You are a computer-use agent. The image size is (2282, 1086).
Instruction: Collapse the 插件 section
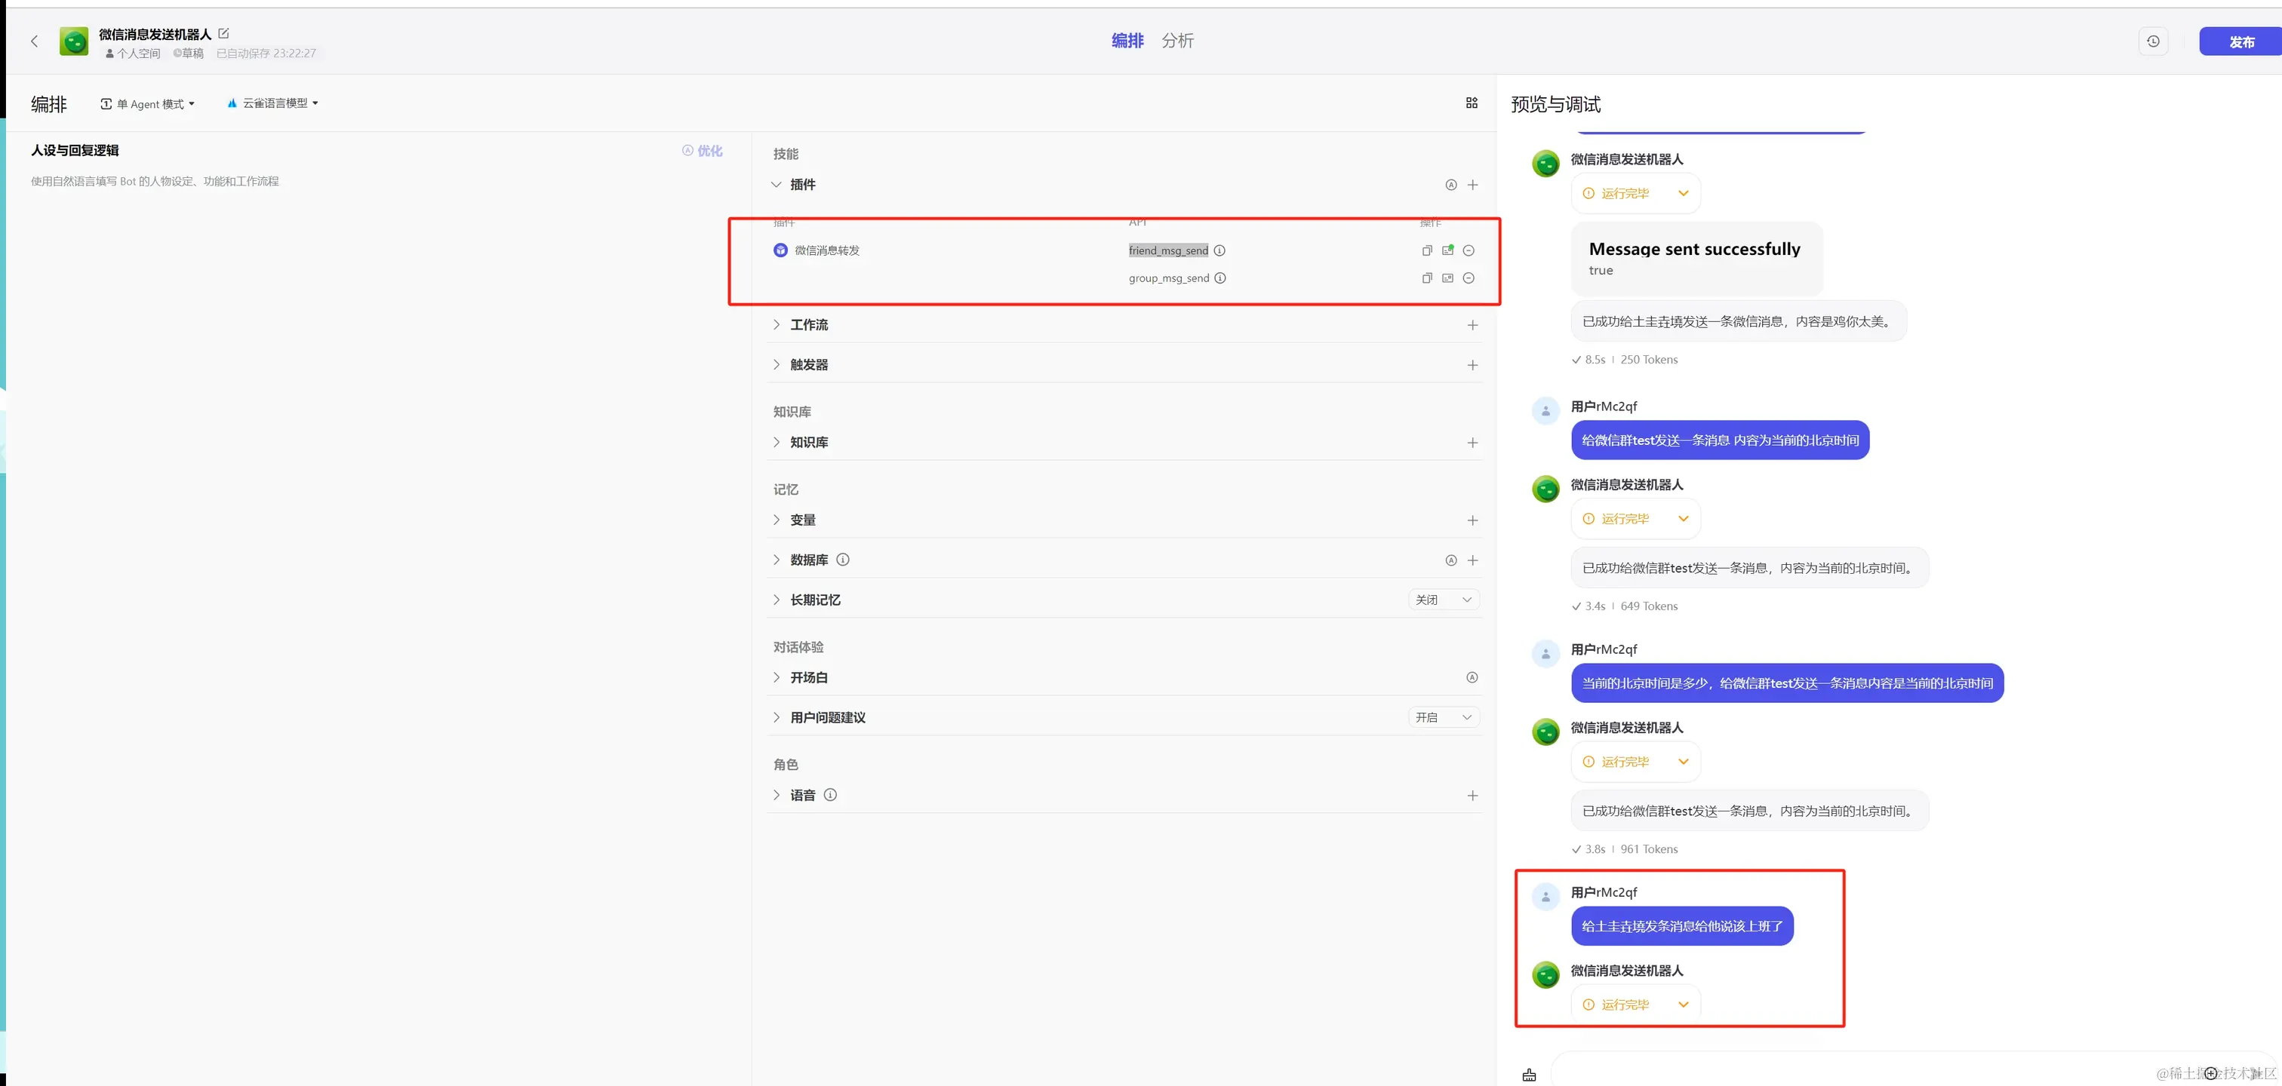coord(777,185)
